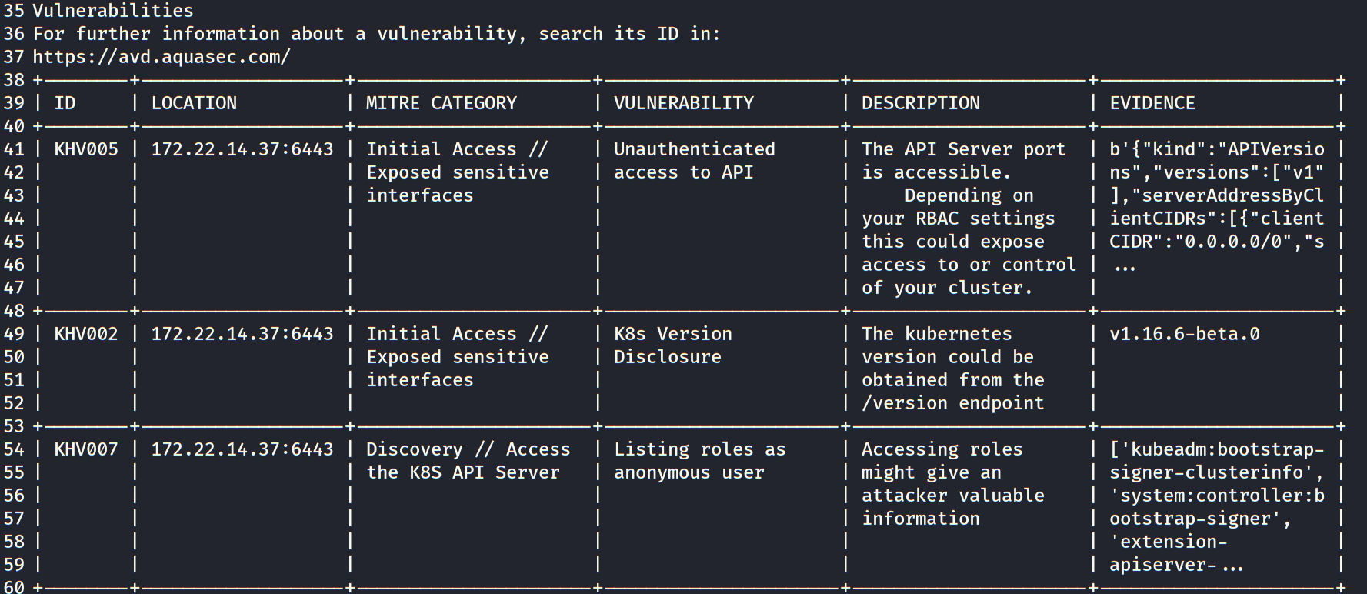The width and height of the screenshot is (1367, 594).
Task: Click the '/version endpoint' description text
Action: pyautogui.click(x=952, y=403)
